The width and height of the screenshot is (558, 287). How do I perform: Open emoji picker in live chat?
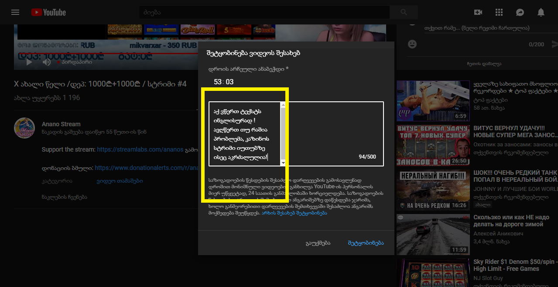(x=412, y=44)
